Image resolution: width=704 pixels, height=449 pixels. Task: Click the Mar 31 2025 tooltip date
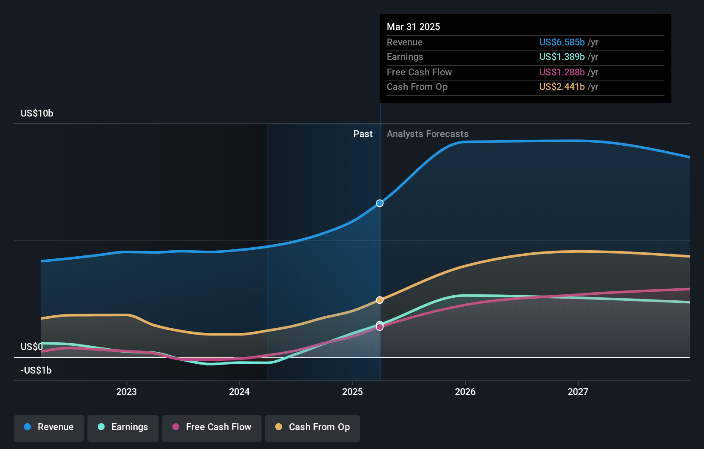[413, 27]
